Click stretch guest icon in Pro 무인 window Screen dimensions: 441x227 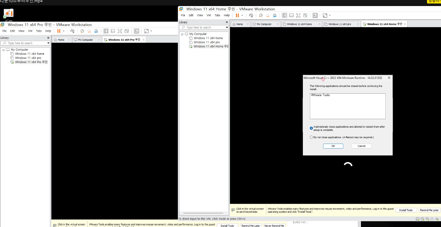click(146, 31)
